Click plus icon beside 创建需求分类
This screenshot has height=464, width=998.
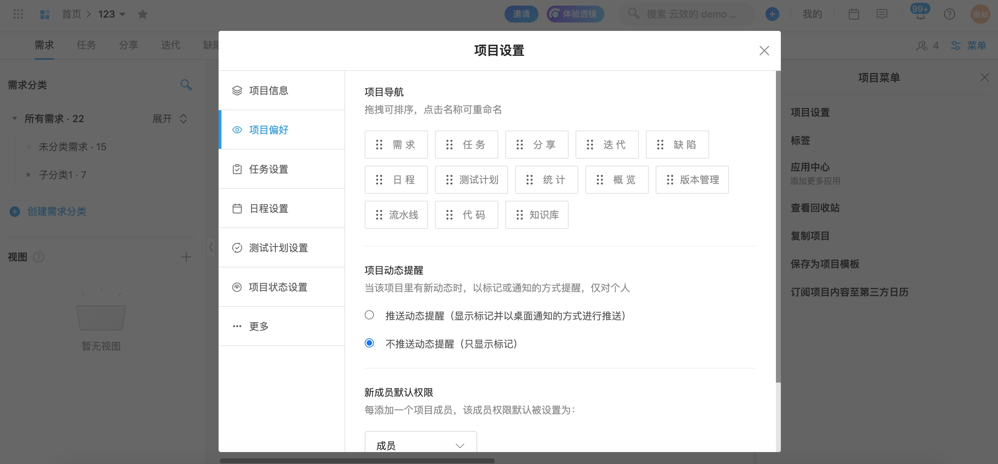(x=15, y=212)
